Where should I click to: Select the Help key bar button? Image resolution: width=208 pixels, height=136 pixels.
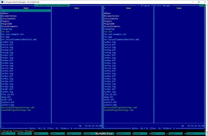(x=8, y=134)
